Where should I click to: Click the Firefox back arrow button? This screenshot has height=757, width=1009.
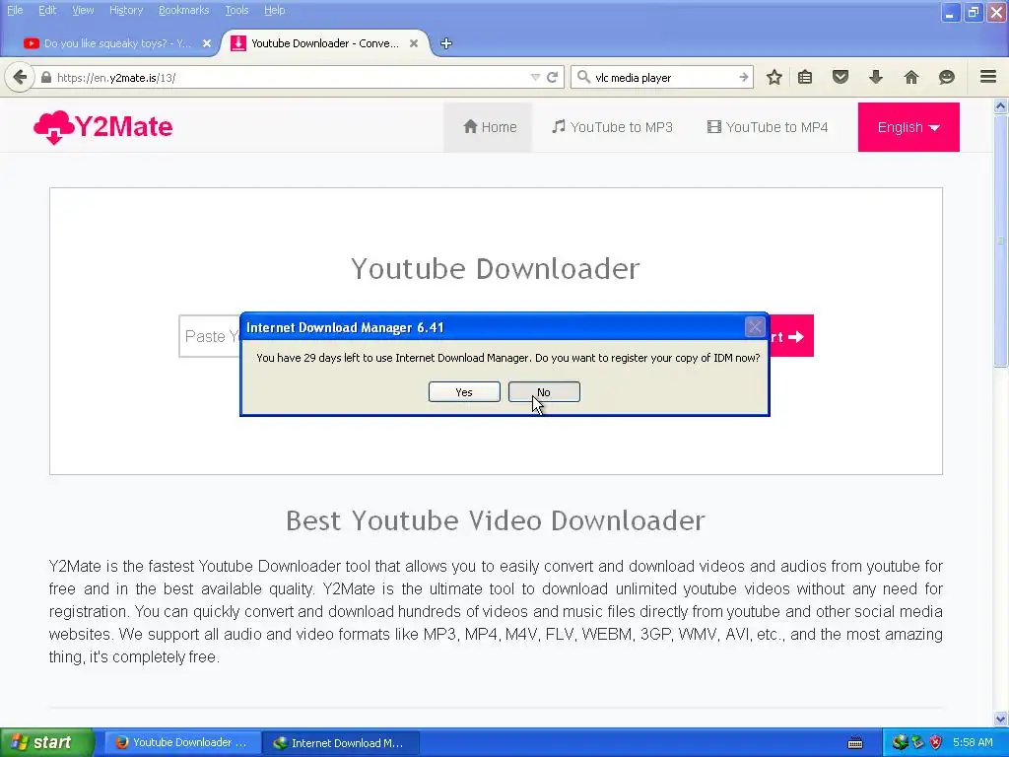(x=20, y=77)
